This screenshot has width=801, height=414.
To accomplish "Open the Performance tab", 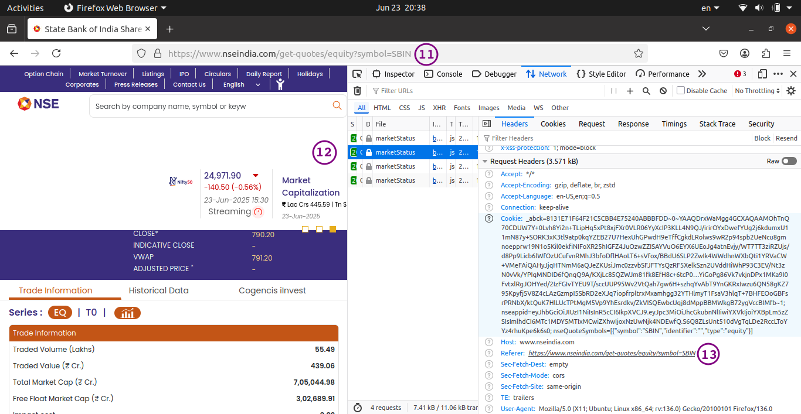I will point(663,74).
